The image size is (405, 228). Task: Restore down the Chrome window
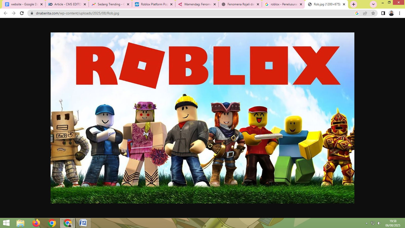click(389, 3)
